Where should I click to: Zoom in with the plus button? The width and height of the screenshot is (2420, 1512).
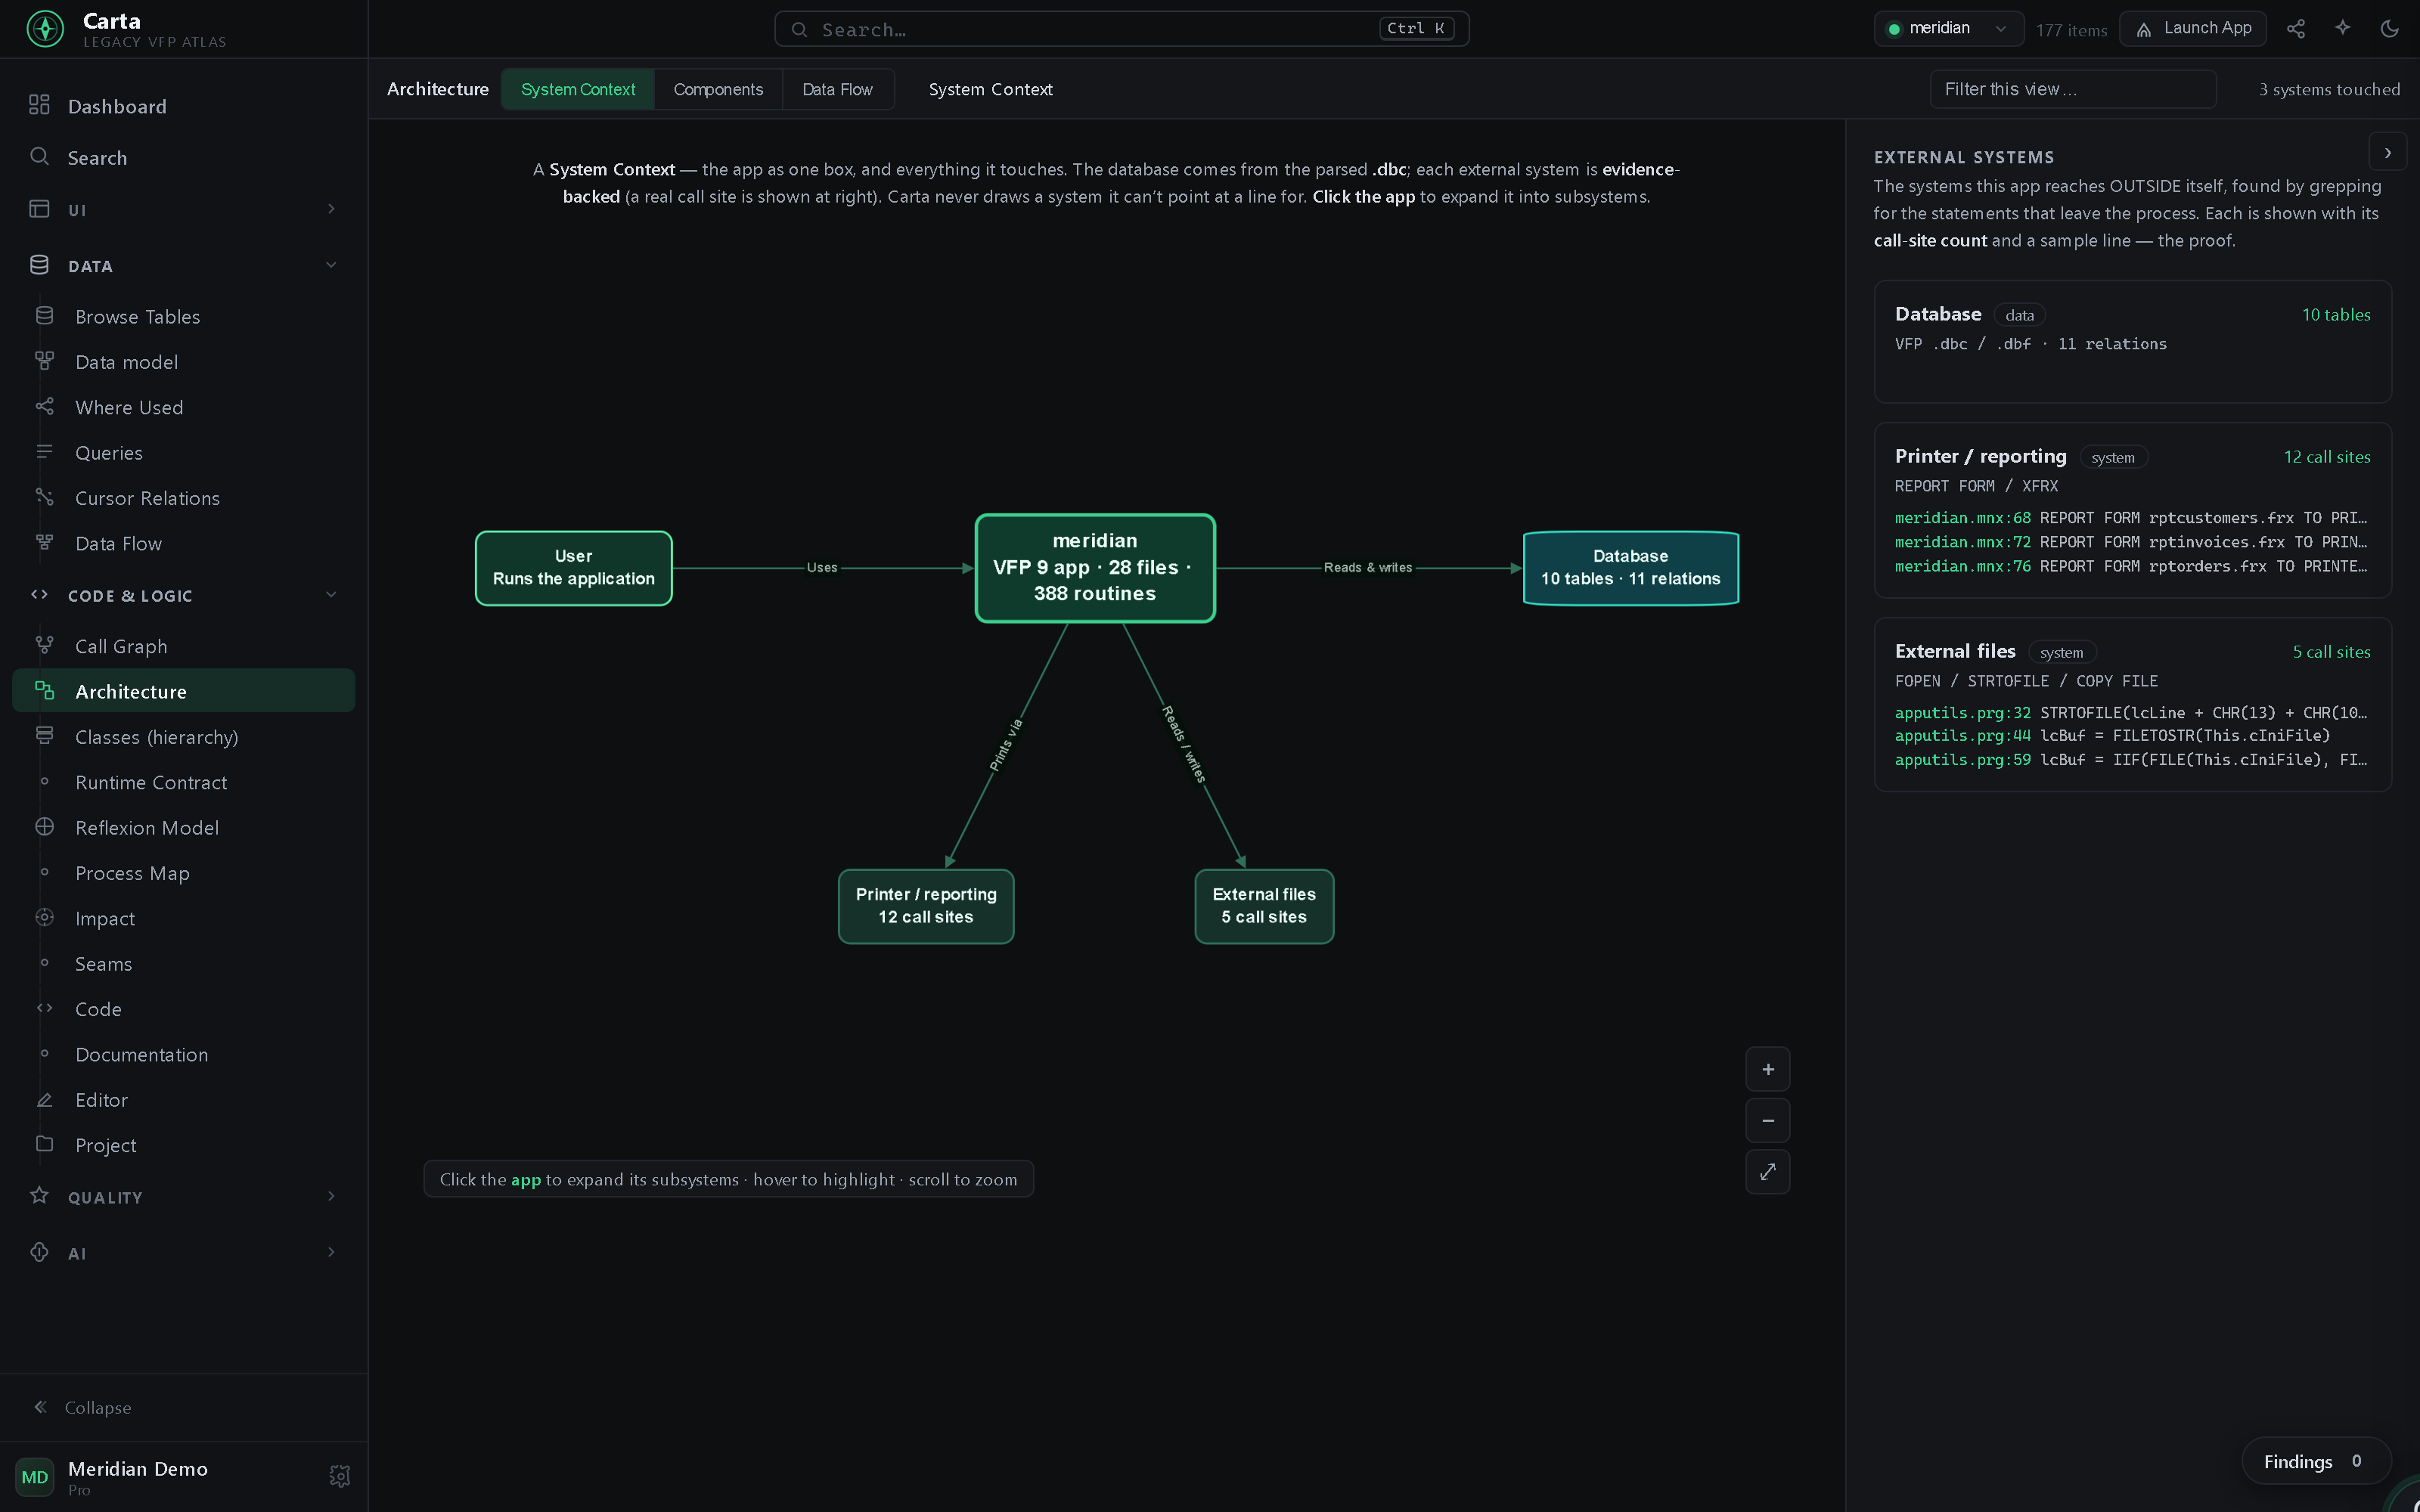tap(1768, 1069)
